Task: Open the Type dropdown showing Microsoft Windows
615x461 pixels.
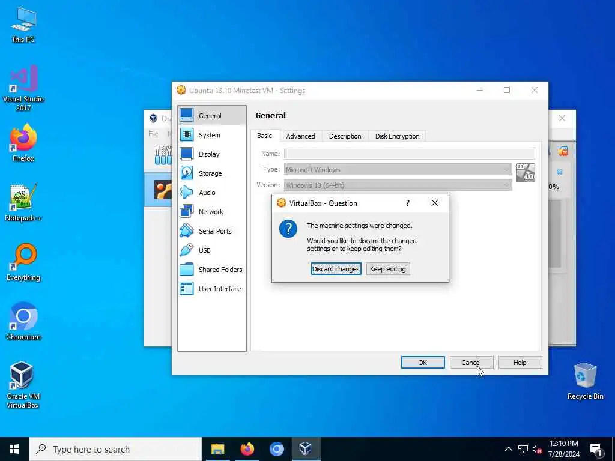Action: (x=398, y=170)
